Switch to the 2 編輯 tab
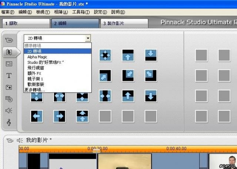Screen dimensions: 237x169 pyautogui.click(x=75, y=23)
